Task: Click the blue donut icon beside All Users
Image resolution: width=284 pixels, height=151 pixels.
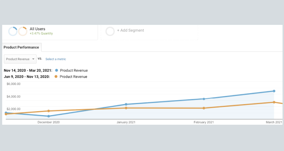Action: tap(13, 31)
